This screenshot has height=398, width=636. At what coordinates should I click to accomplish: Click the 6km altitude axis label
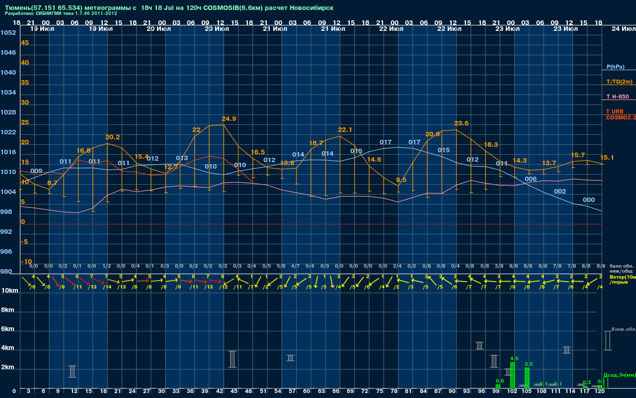click(8, 329)
